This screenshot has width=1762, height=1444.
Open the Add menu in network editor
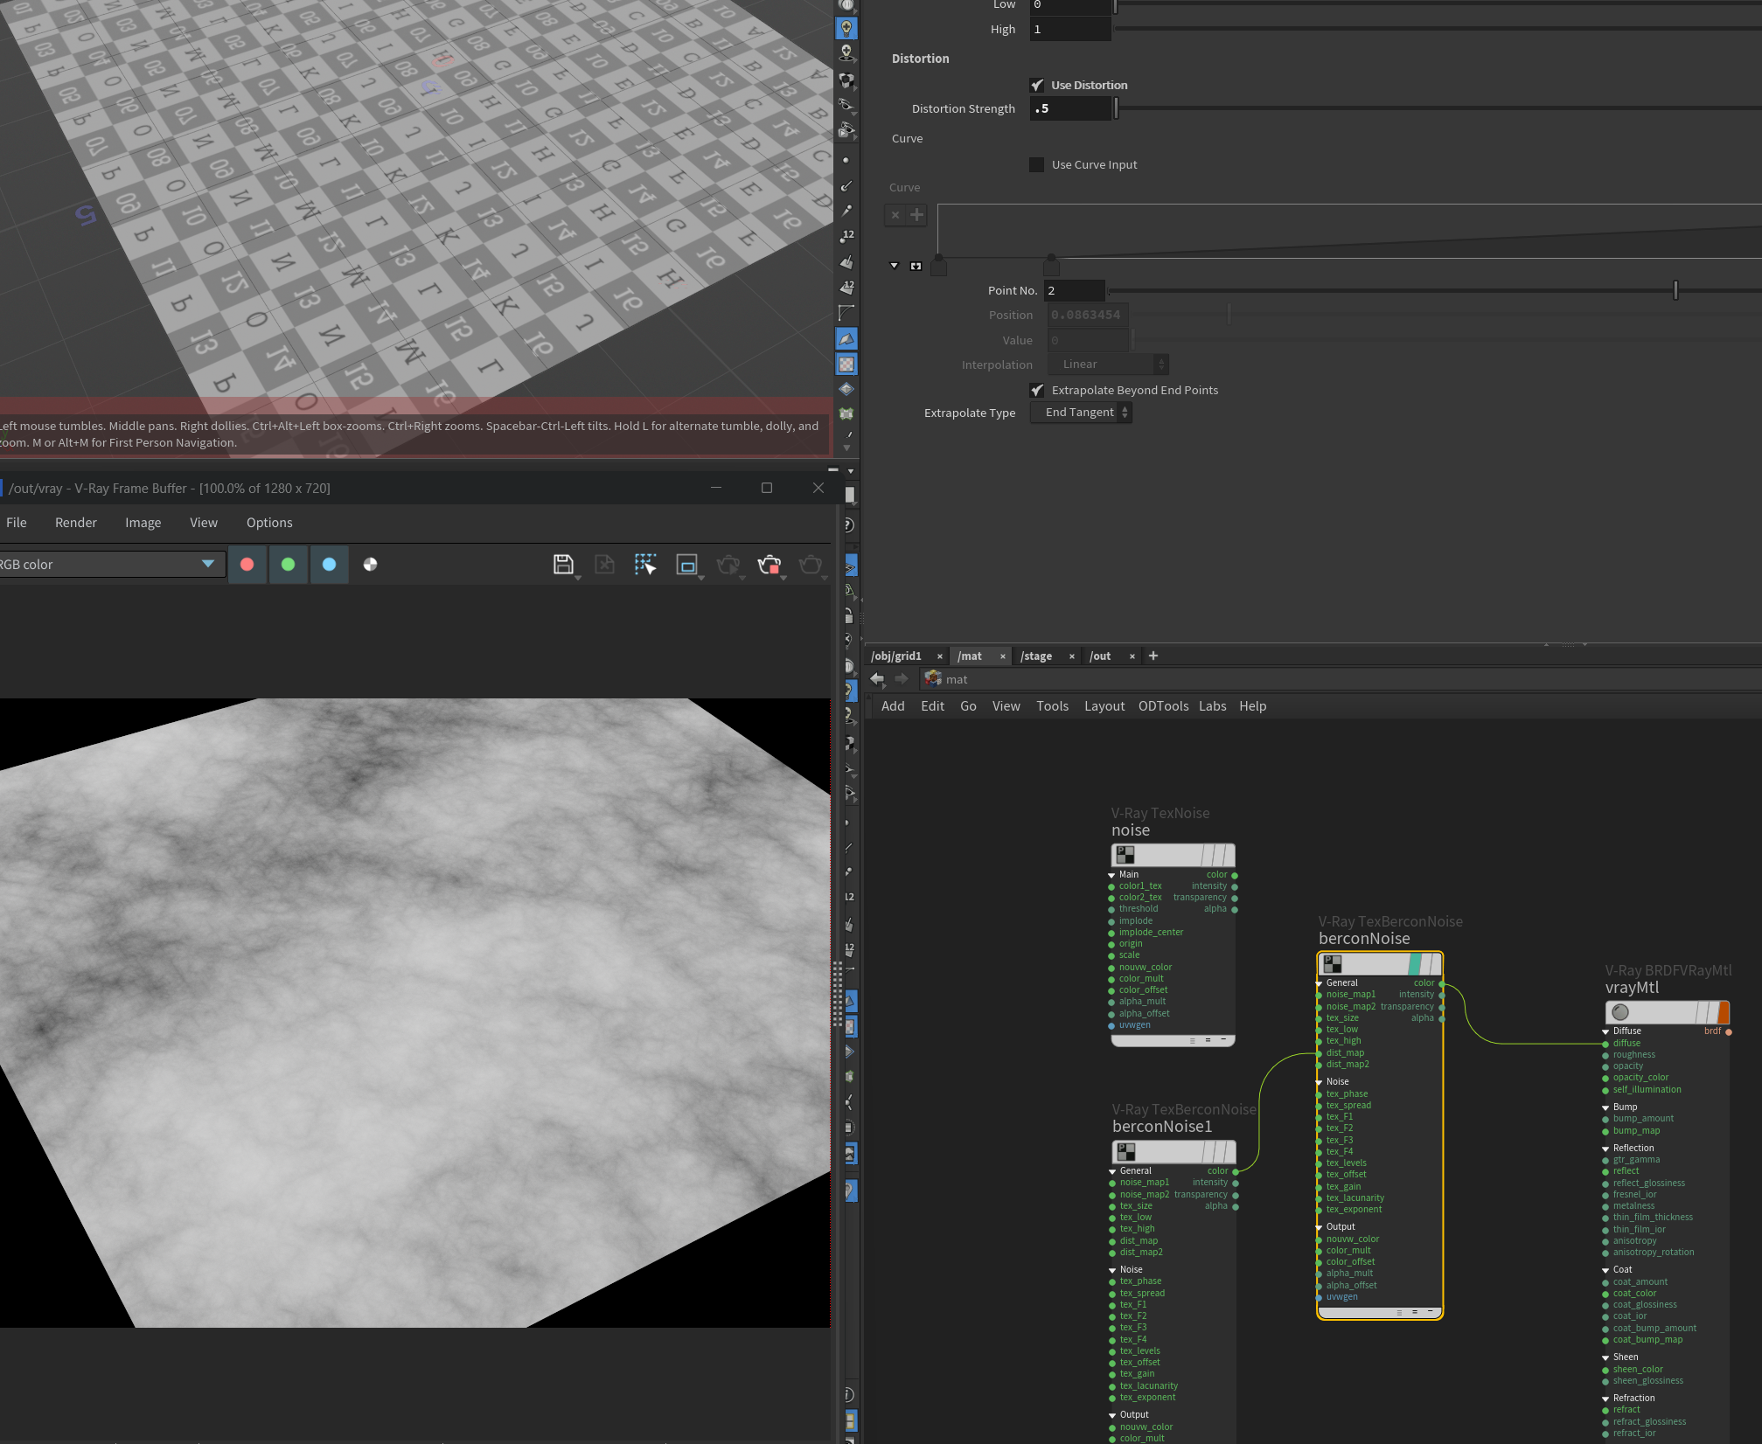click(893, 706)
